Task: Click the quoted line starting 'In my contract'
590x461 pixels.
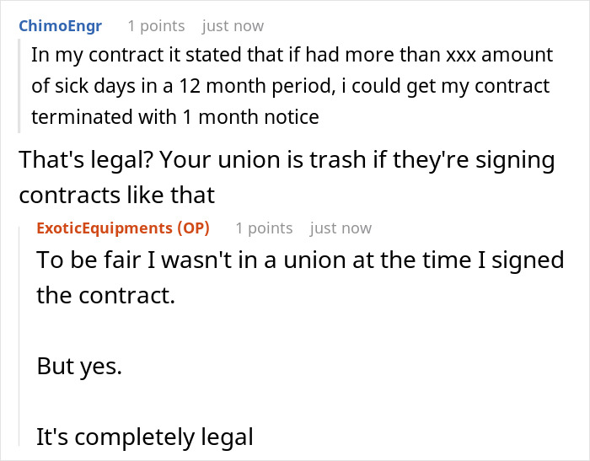Action: (292, 56)
